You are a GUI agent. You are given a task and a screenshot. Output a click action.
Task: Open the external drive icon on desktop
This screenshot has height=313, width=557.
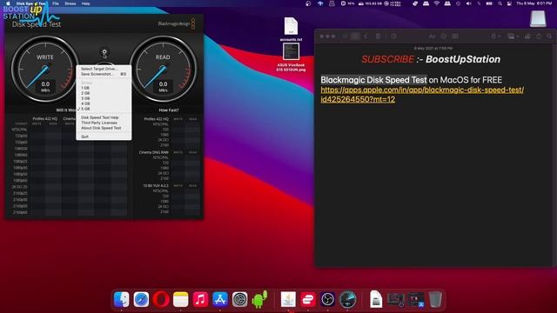538,19
